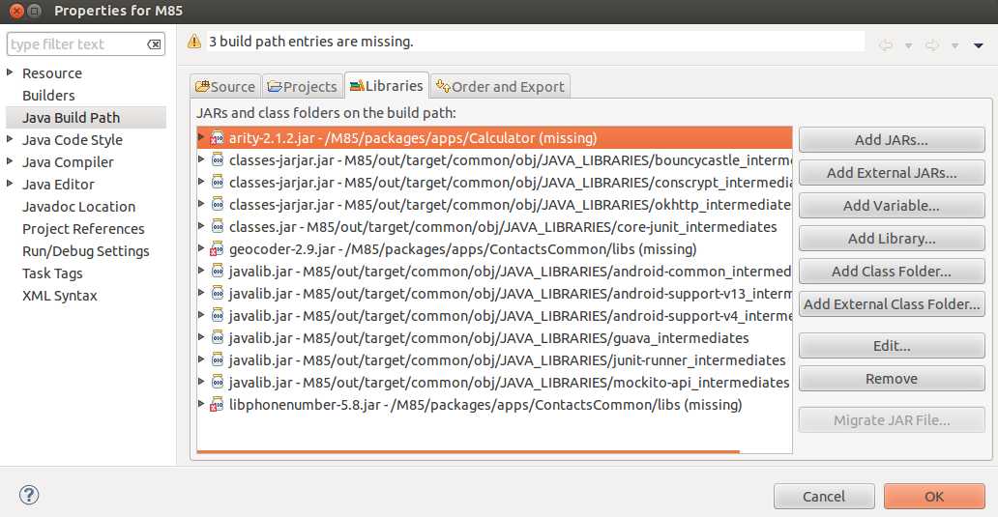Open the back history dropdown arrow
998x517 pixels.
(x=908, y=45)
